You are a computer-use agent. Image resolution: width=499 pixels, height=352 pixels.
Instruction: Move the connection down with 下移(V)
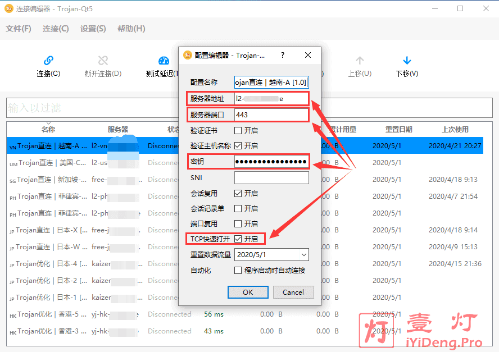click(407, 67)
